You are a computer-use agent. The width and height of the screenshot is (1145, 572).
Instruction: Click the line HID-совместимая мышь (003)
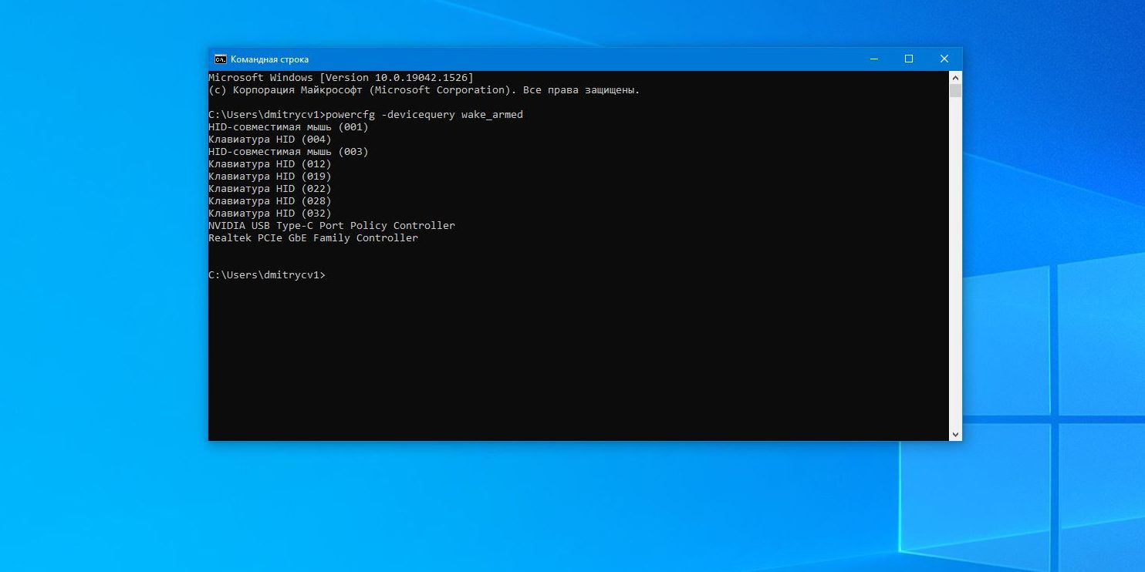[289, 152]
